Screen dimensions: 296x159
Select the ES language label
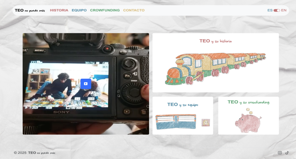[270, 10]
